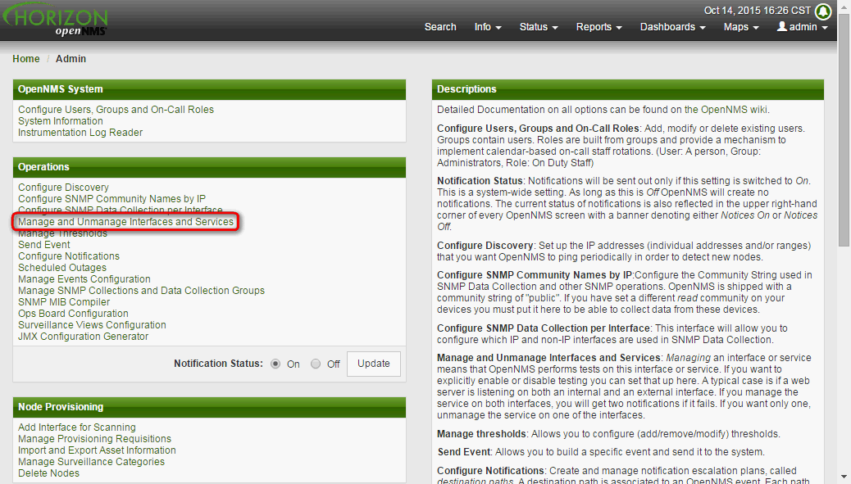Open the admin user menu
Screen dimensions: 851x484
tap(802, 27)
